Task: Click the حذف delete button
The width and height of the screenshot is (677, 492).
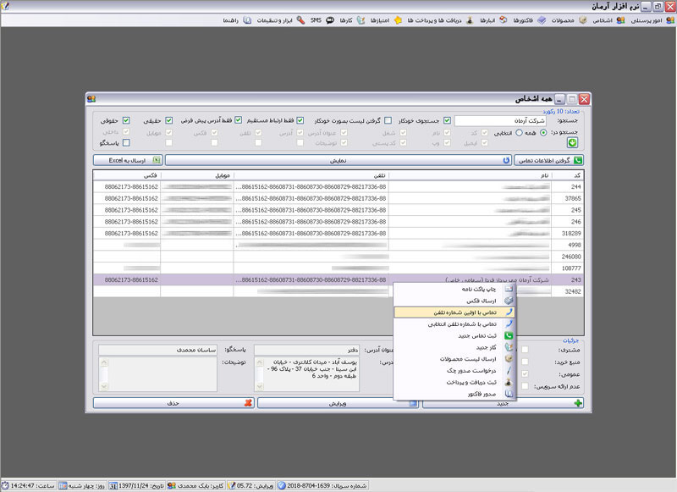Action: pos(173,403)
